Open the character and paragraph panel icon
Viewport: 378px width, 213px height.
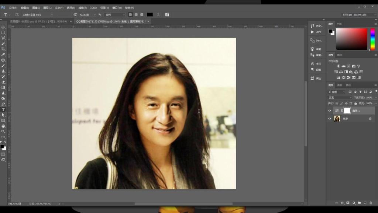coord(167,15)
